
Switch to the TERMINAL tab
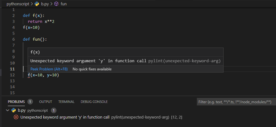[66, 102]
